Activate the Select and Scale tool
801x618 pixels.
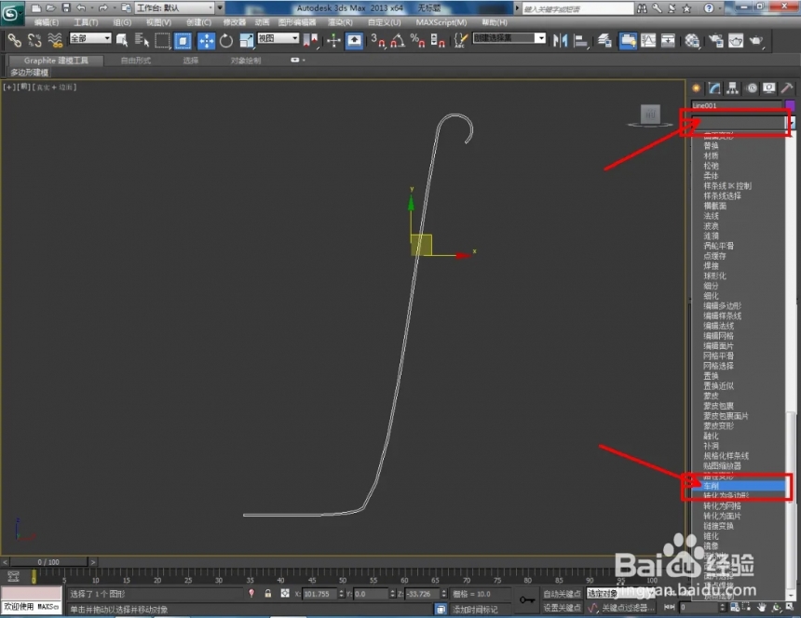(x=247, y=40)
